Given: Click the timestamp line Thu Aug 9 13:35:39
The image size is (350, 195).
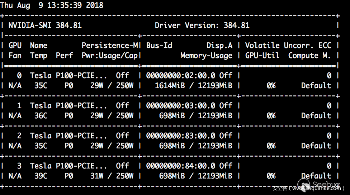Looking at the screenshot, I should (x=52, y=5).
